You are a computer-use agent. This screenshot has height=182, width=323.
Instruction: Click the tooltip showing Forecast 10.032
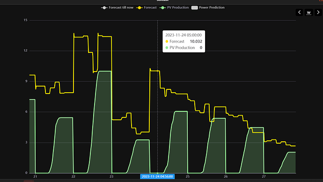(184, 41)
